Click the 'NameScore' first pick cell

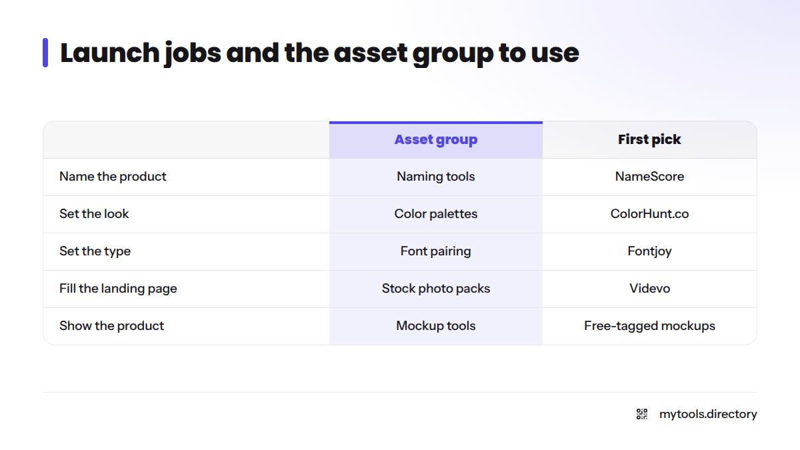(x=650, y=177)
